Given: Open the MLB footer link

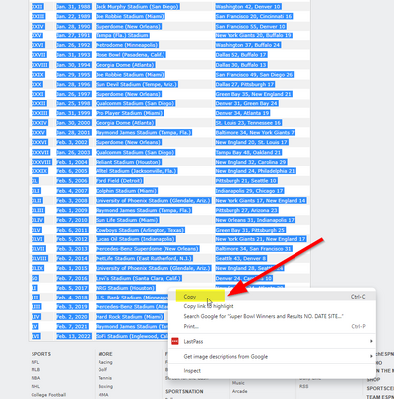Looking at the screenshot, I should [35, 369].
